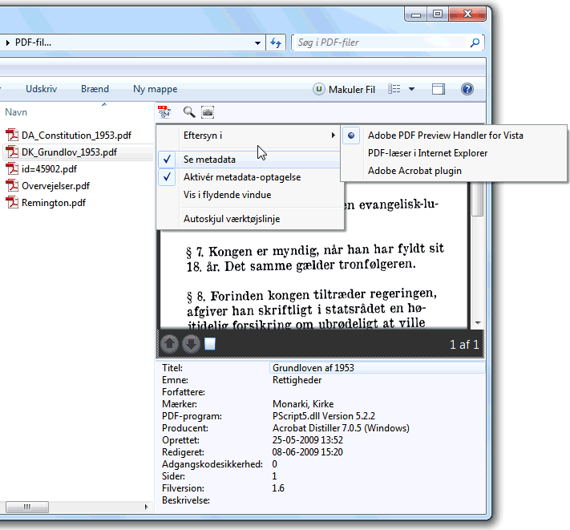Choose Vis i flydende vindue
The width and height of the screenshot is (570, 530).
click(227, 195)
